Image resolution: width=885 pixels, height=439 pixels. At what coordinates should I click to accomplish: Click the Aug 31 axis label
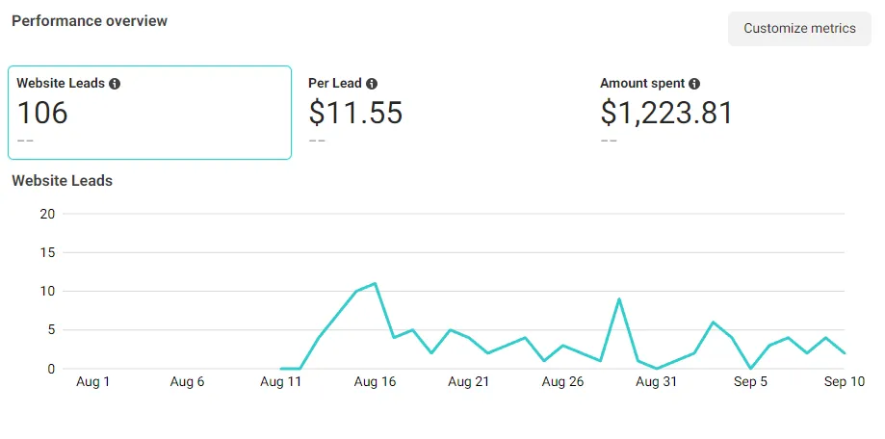(x=656, y=382)
